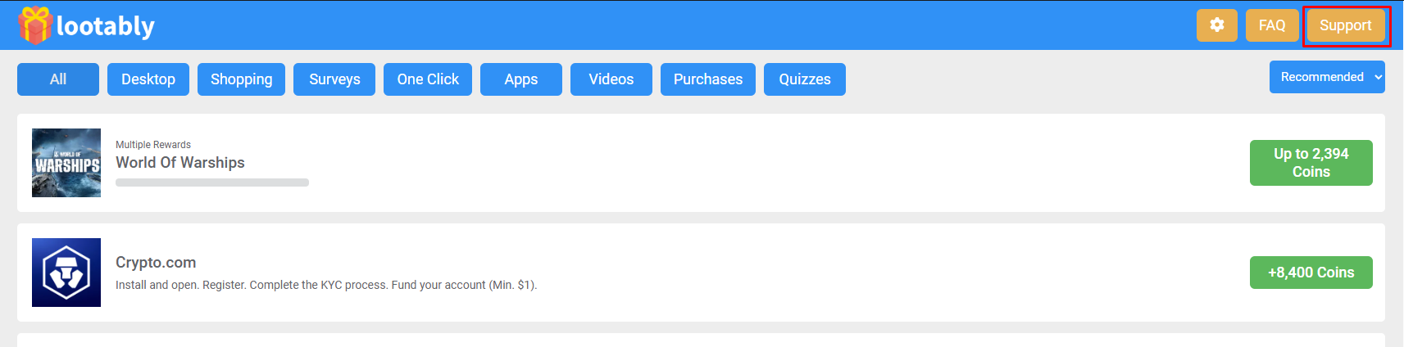Click the Support button
1404x347 pixels.
(x=1345, y=25)
